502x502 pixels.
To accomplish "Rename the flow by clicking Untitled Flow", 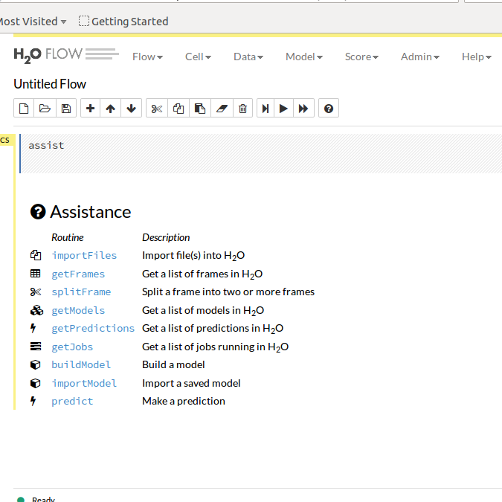I will (50, 84).
